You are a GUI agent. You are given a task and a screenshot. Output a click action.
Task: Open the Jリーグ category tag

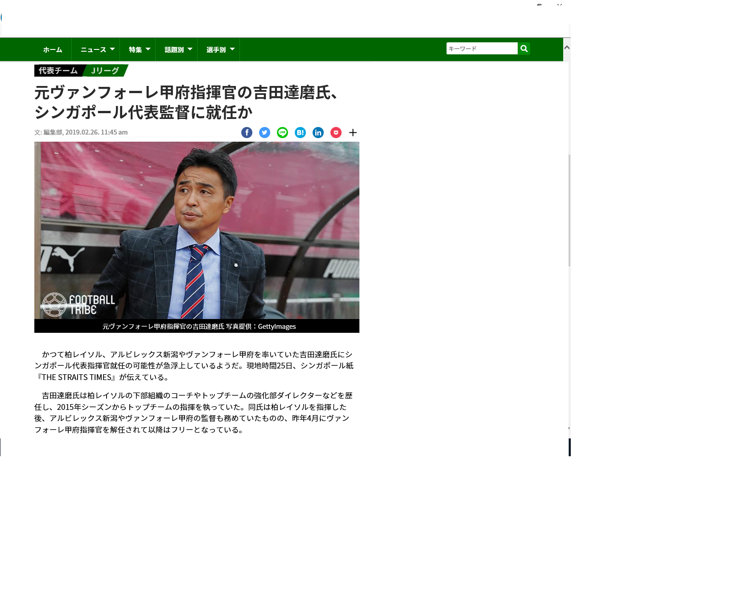105,70
